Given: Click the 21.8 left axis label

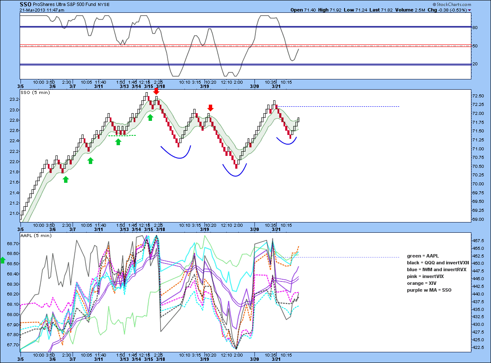Looking at the screenshot, I should click(x=14, y=172).
